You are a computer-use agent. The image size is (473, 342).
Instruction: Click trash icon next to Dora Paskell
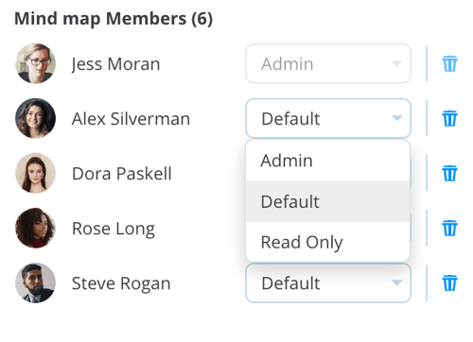point(449,173)
